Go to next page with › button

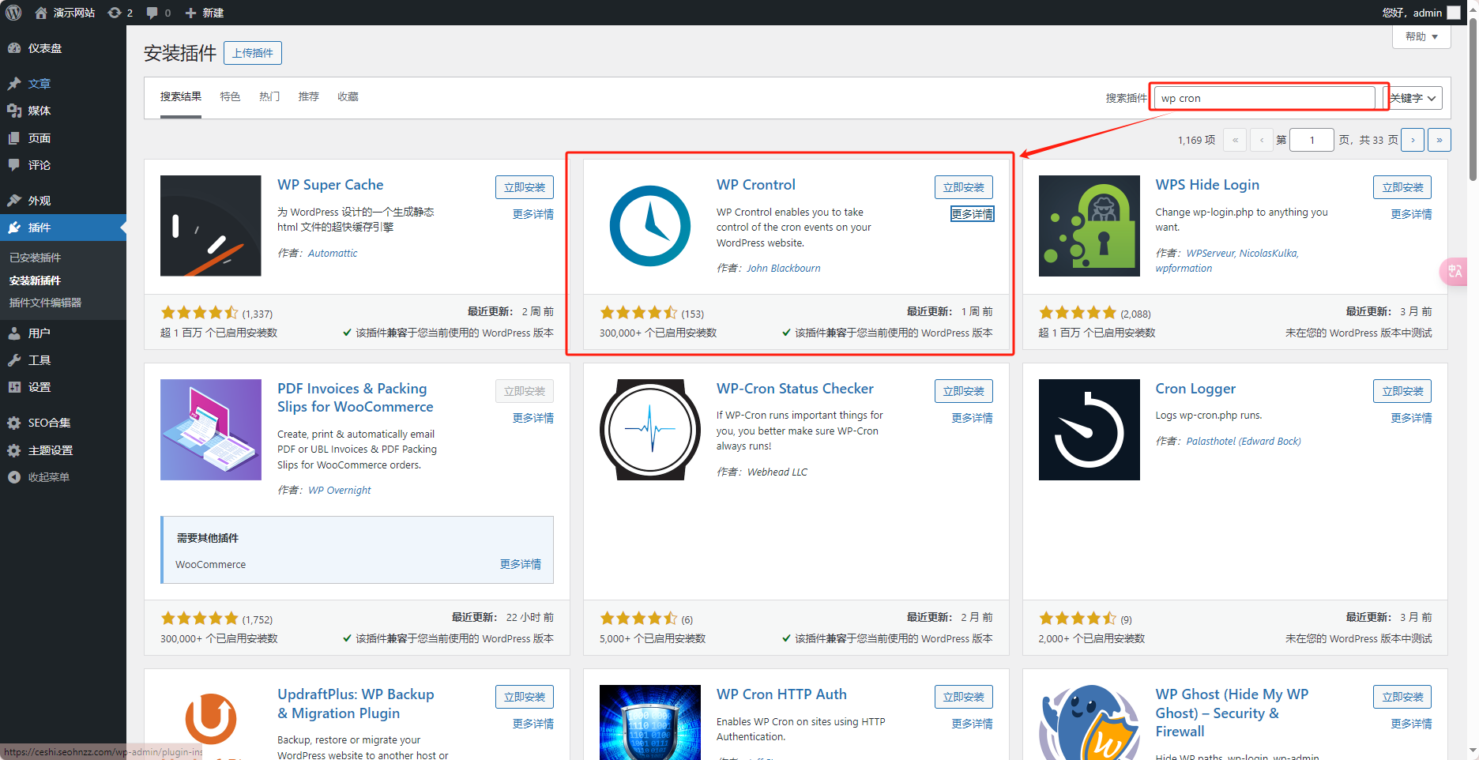pos(1413,140)
